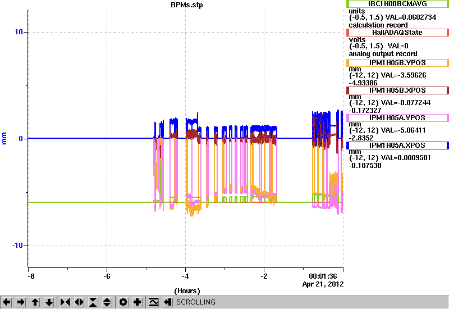Image resolution: width=449 pixels, height=309 pixels.
Task: Click the circle auto-scale icon
Action: click(x=123, y=302)
